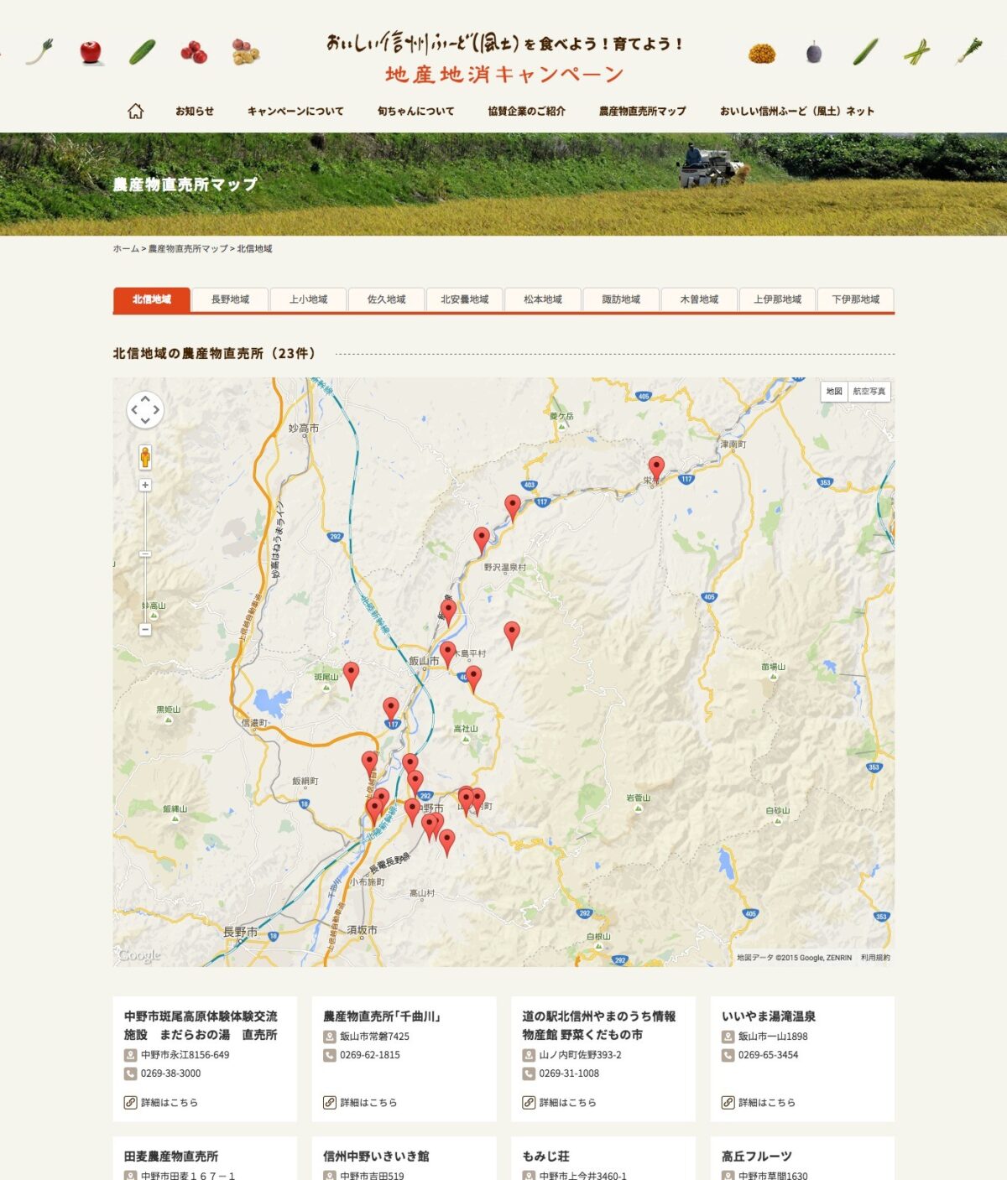Click the map pan control icon

pyautogui.click(x=145, y=410)
